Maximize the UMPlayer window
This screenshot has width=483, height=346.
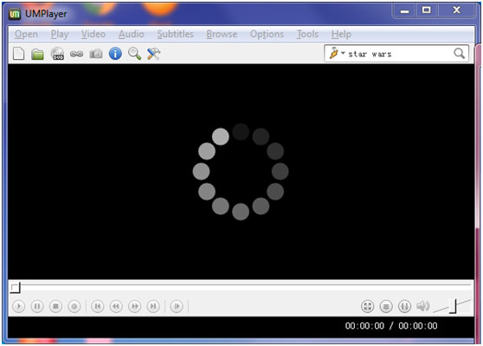pyautogui.click(x=427, y=10)
